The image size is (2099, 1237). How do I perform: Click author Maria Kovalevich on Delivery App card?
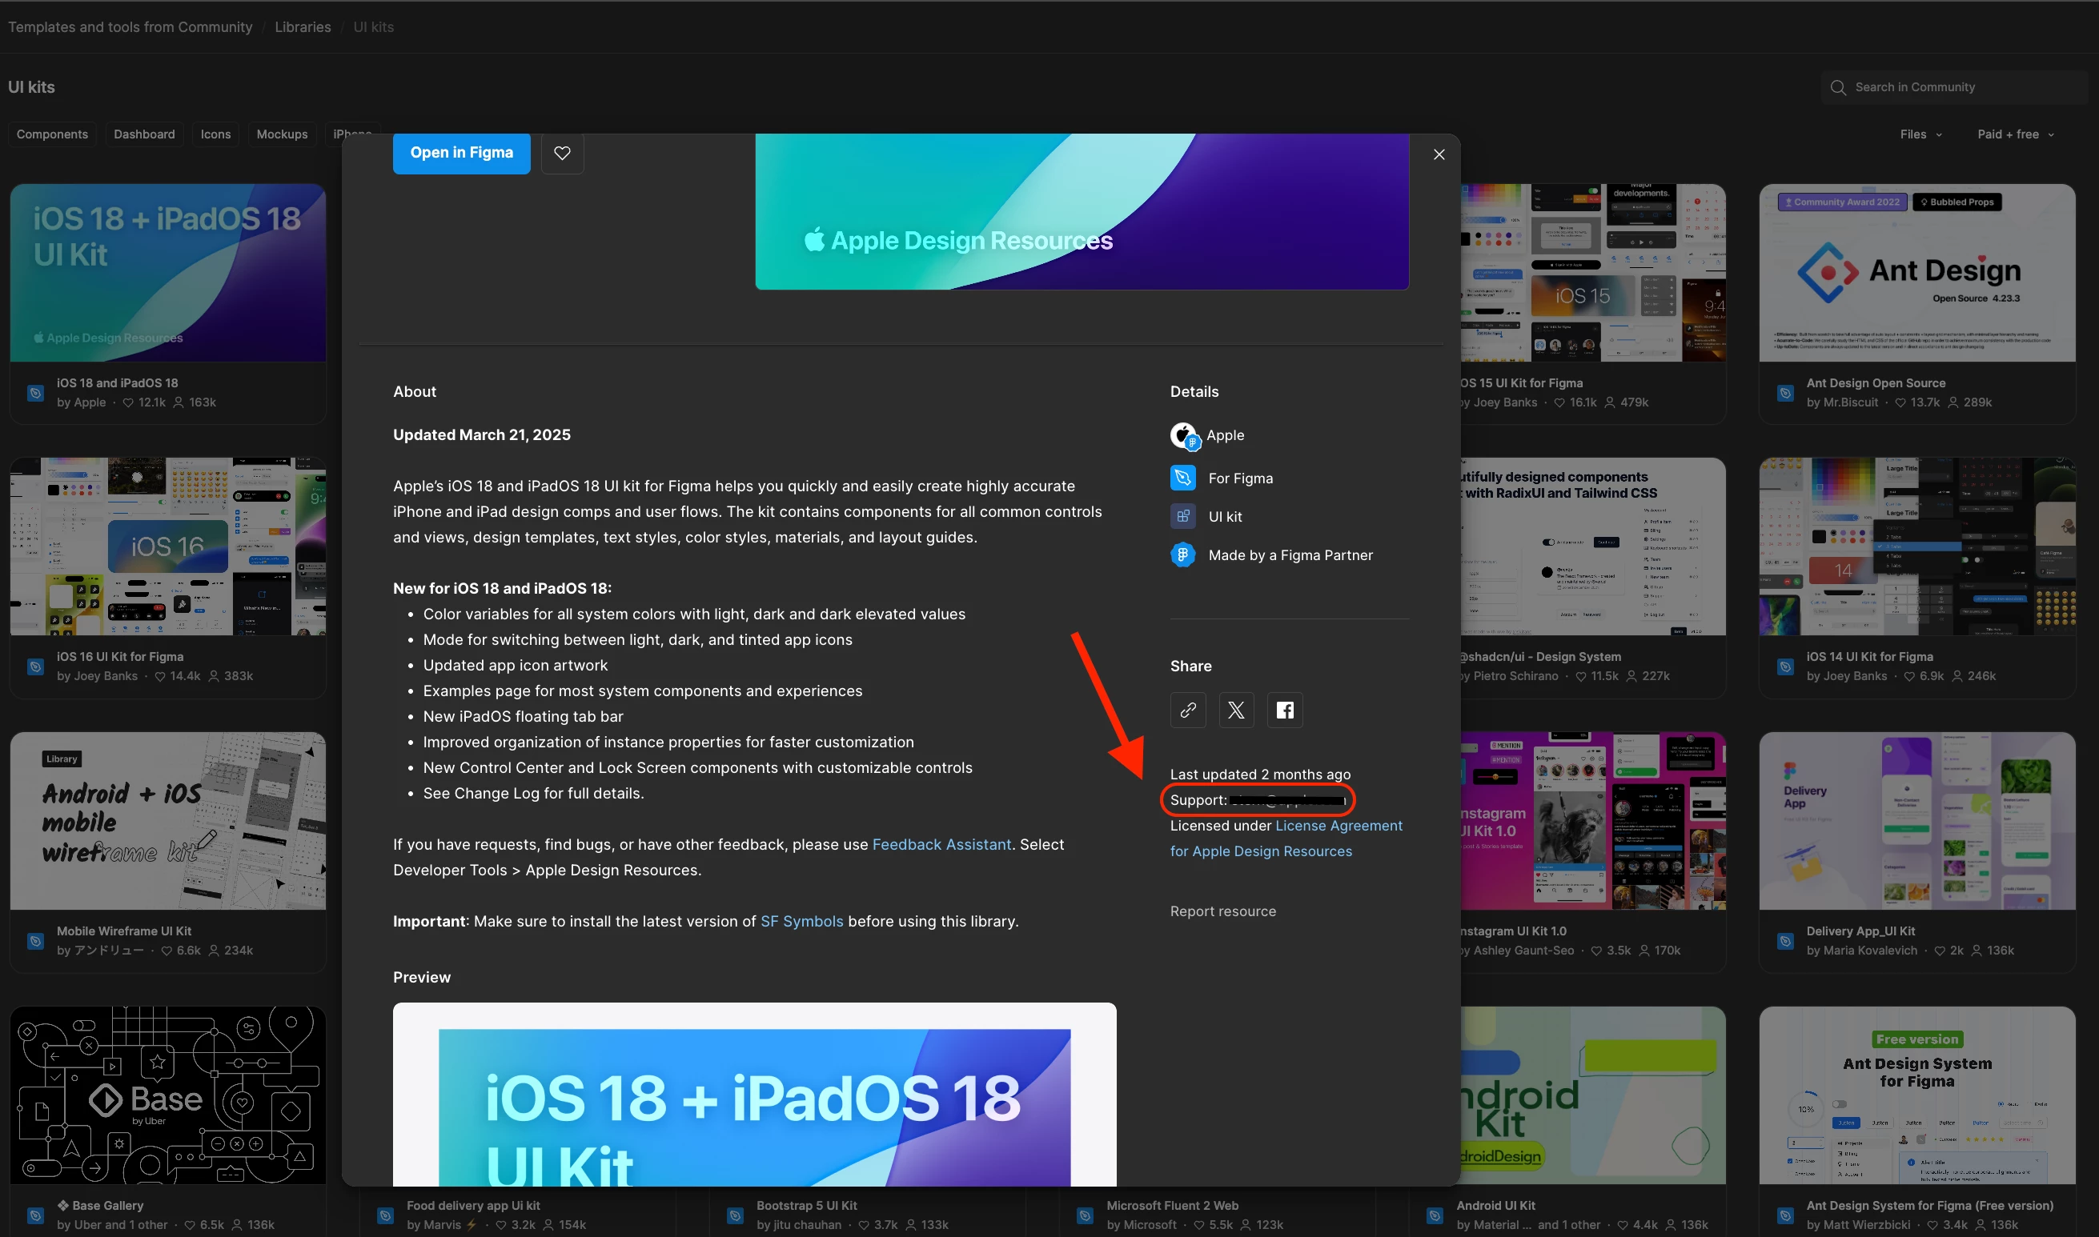pos(1871,951)
